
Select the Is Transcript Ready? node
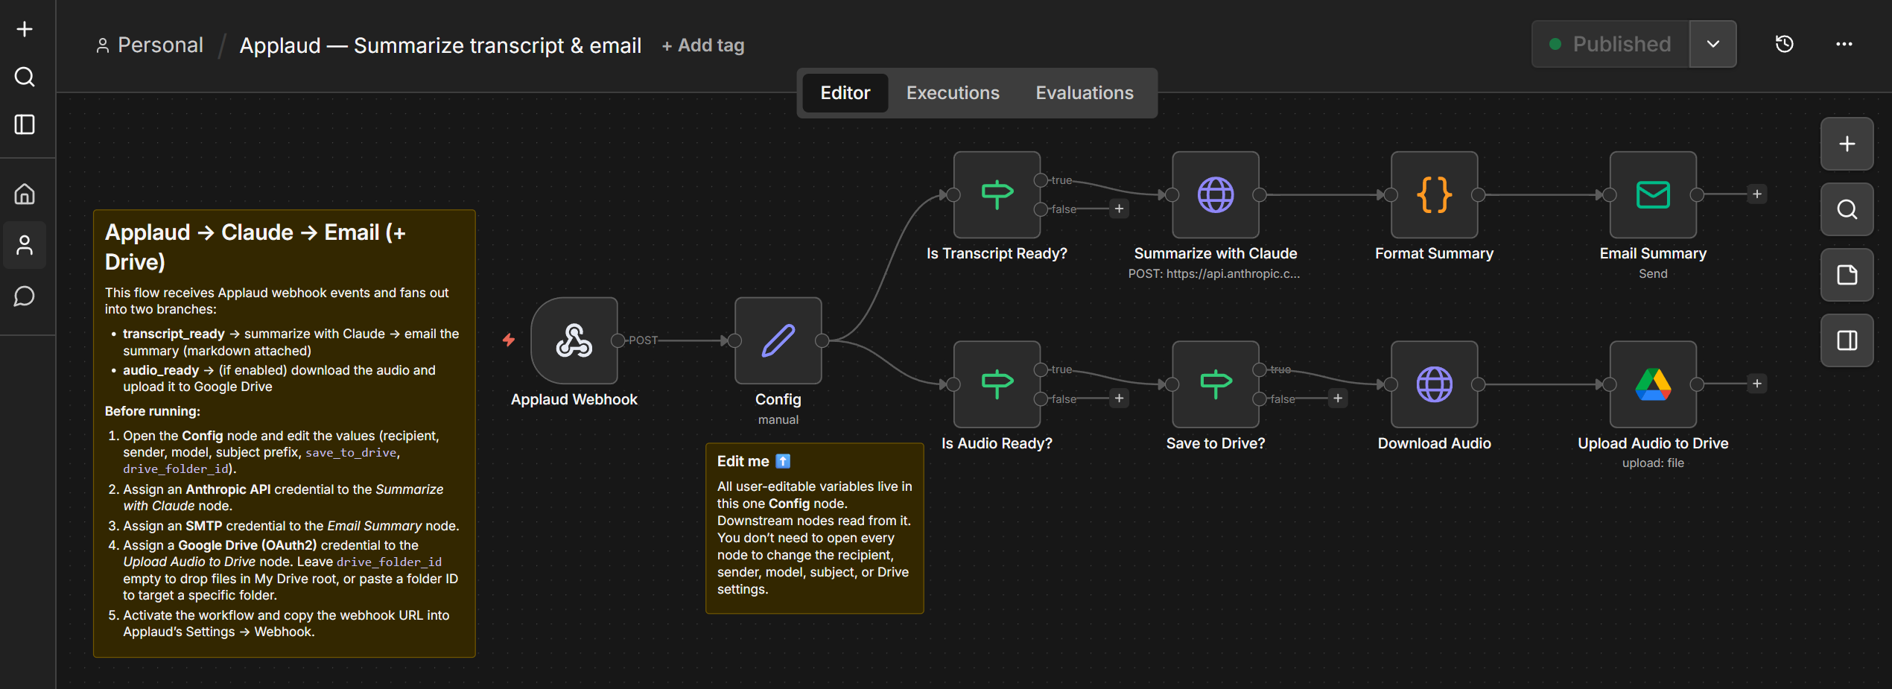pyautogui.click(x=997, y=195)
